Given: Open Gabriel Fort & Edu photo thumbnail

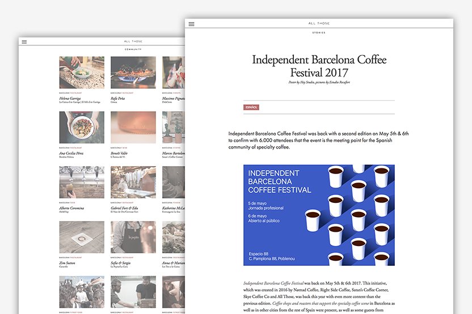Looking at the screenshot, I should tap(133, 183).
